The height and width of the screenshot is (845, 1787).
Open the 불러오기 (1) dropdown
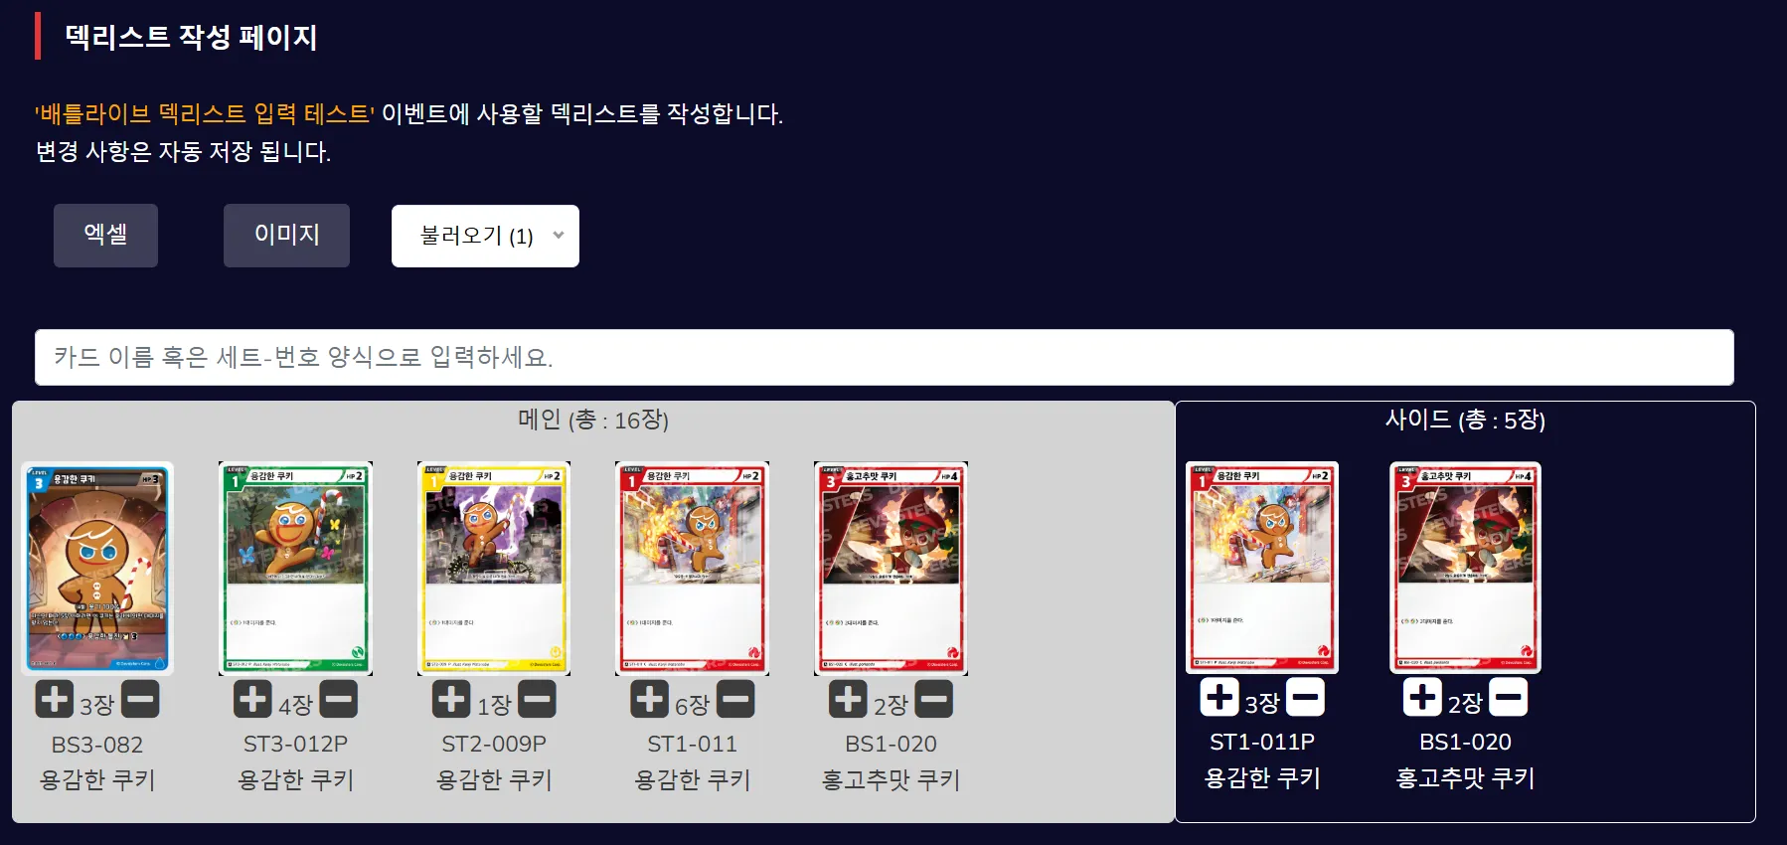(x=485, y=236)
